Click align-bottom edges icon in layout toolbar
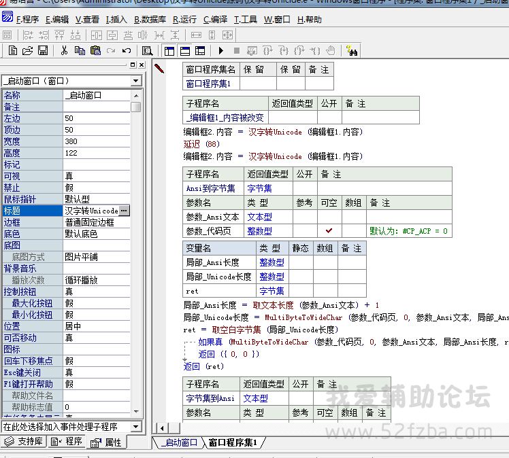This screenshot has height=458, width=509. coord(76,35)
